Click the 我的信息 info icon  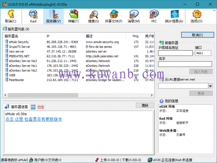[x=161, y=101]
